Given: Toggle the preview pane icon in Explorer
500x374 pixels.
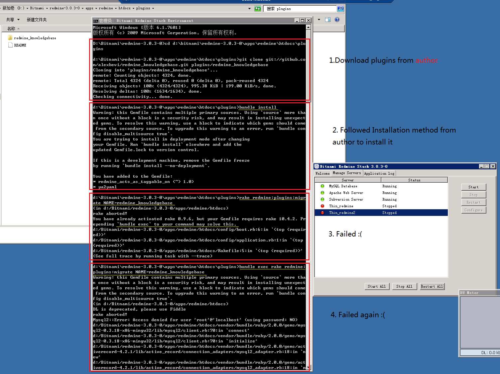Looking at the screenshot, I should coord(328,20).
